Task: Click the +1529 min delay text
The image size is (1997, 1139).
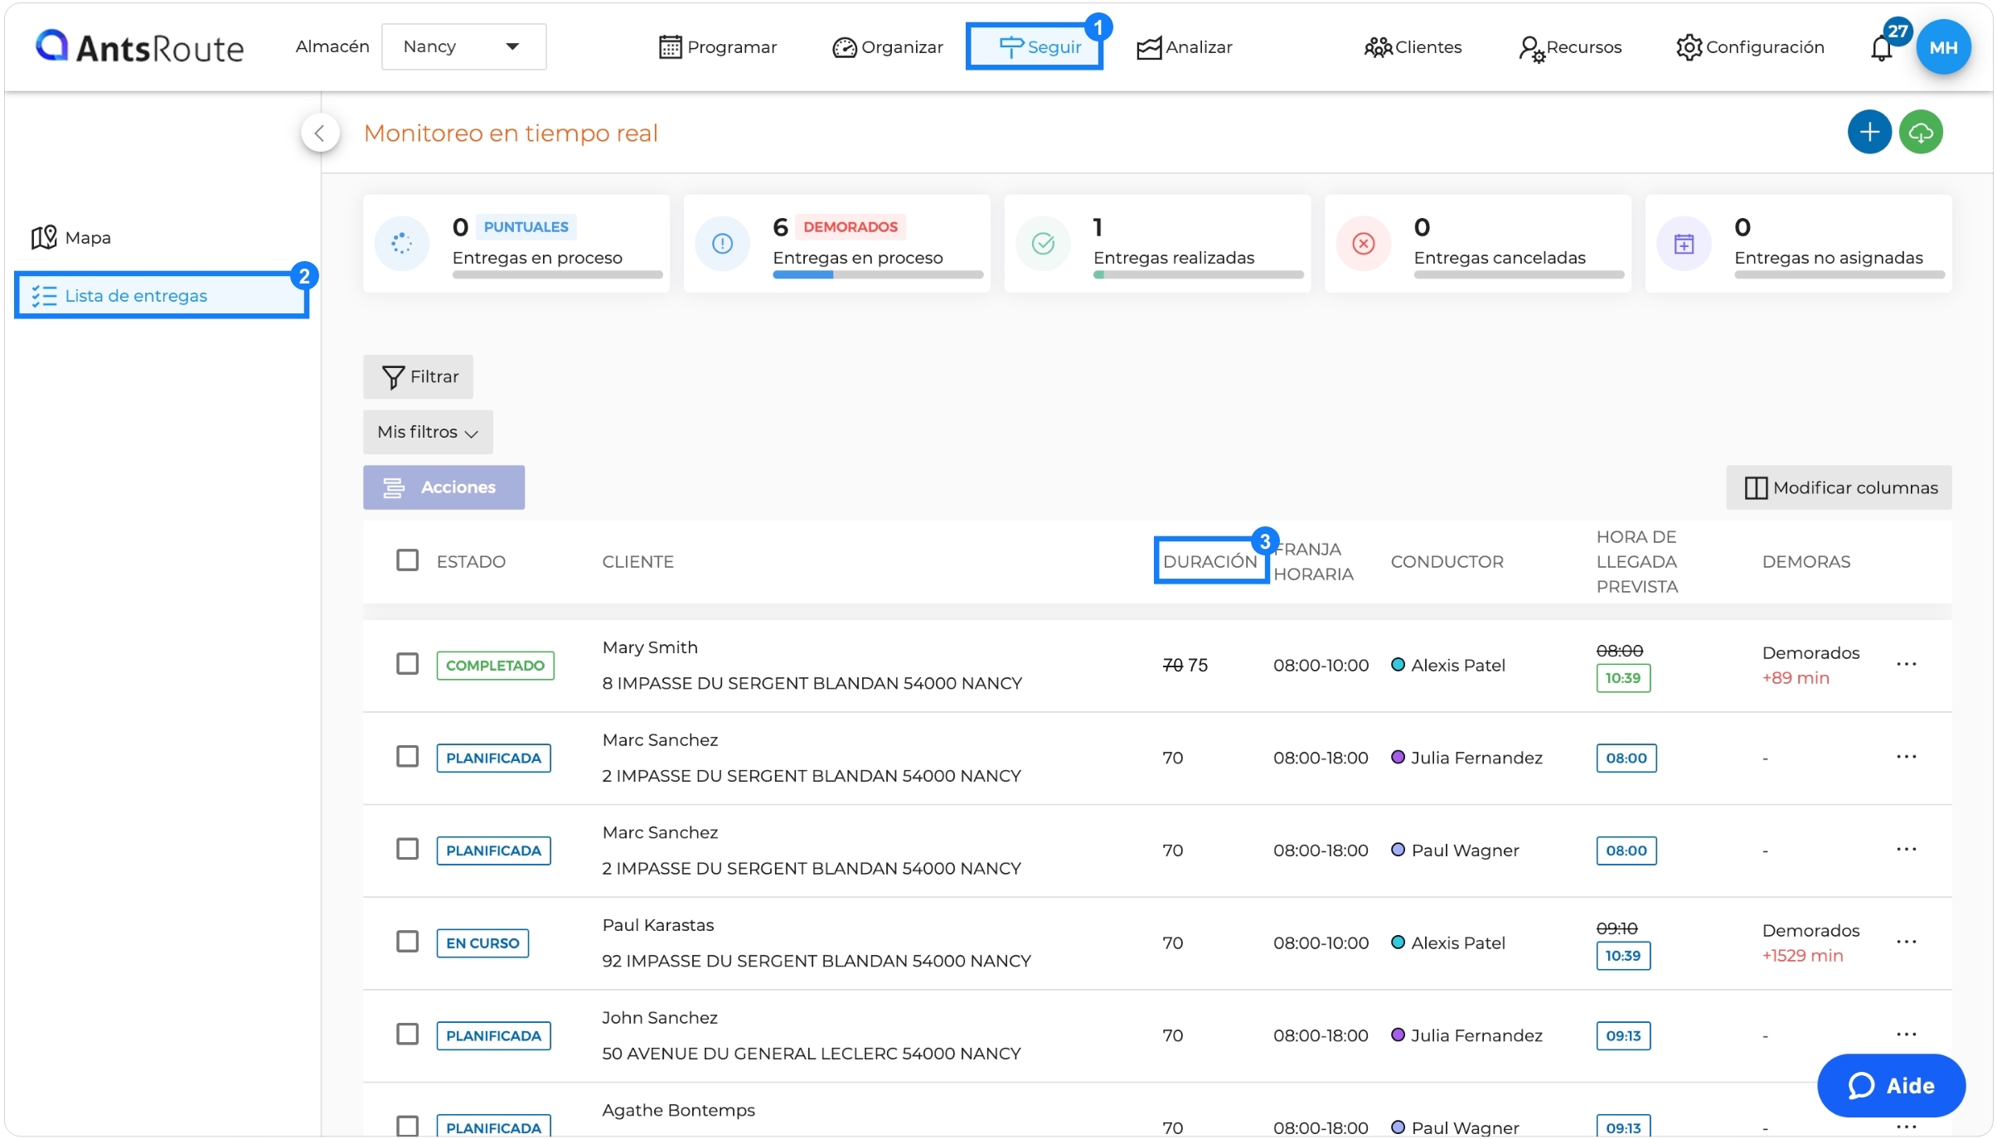Action: (x=1802, y=956)
